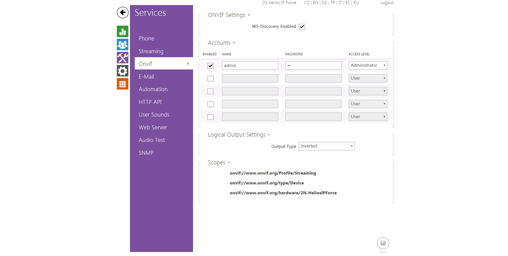Open the Streaming menu item
Screen dimensions: 508x256
click(151, 51)
